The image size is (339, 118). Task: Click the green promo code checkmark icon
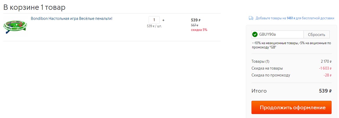click(255, 34)
